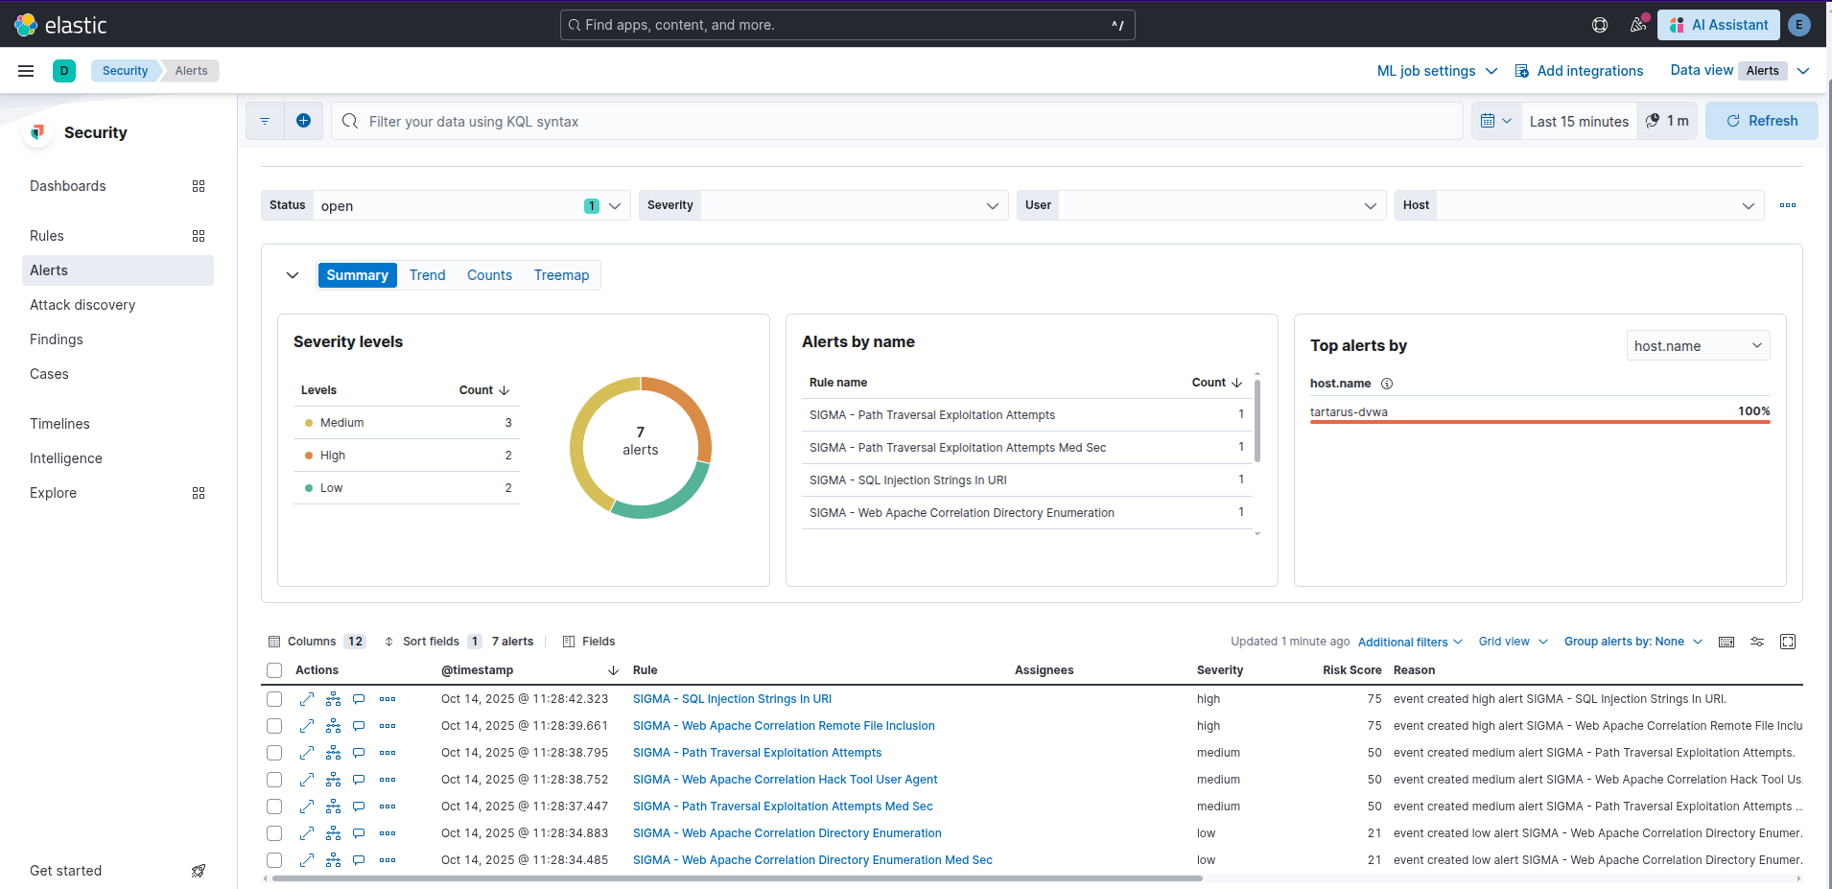Viewport: 1832px width, 889px height.
Task: Toggle full screen view for alerts table
Action: (1788, 642)
